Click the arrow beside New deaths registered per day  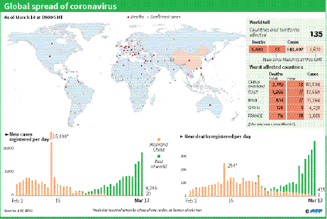tap(181, 136)
